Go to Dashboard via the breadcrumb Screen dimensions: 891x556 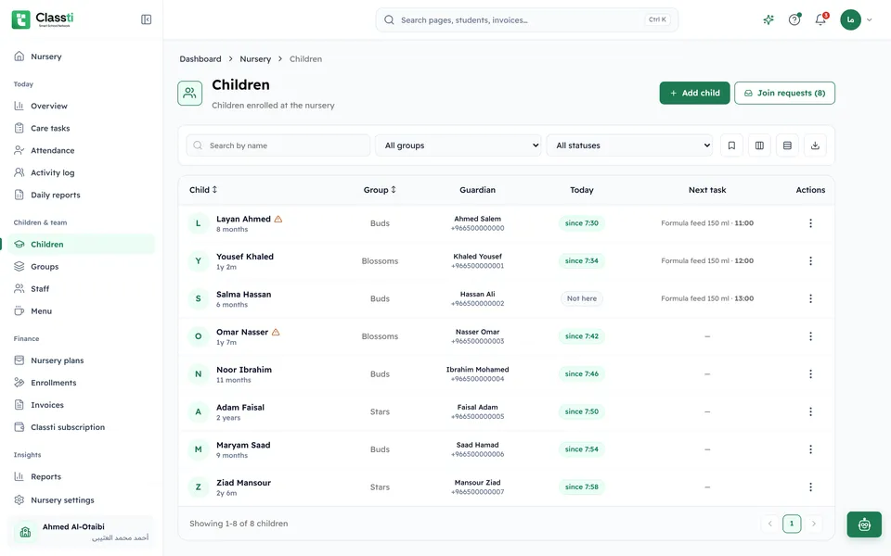(200, 59)
